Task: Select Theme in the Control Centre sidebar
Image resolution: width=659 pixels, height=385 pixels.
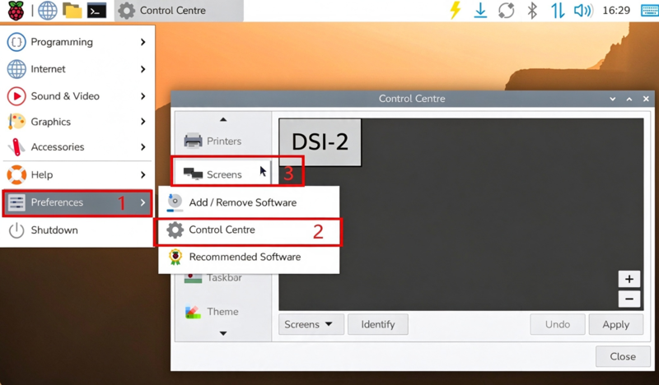Action: (x=223, y=312)
